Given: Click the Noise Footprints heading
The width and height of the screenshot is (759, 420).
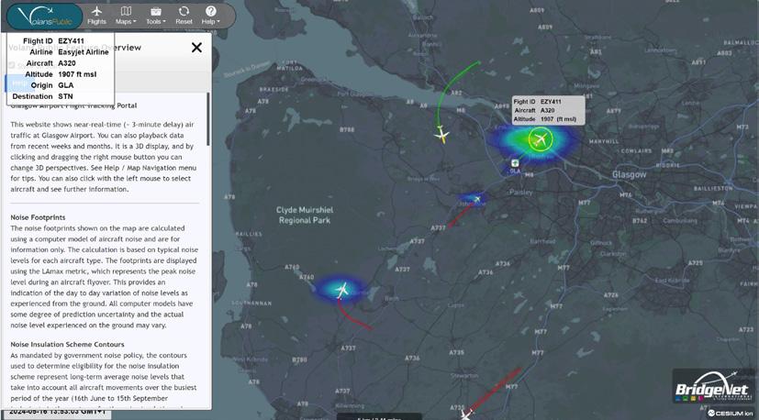Looking at the screenshot, I should coord(38,217).
